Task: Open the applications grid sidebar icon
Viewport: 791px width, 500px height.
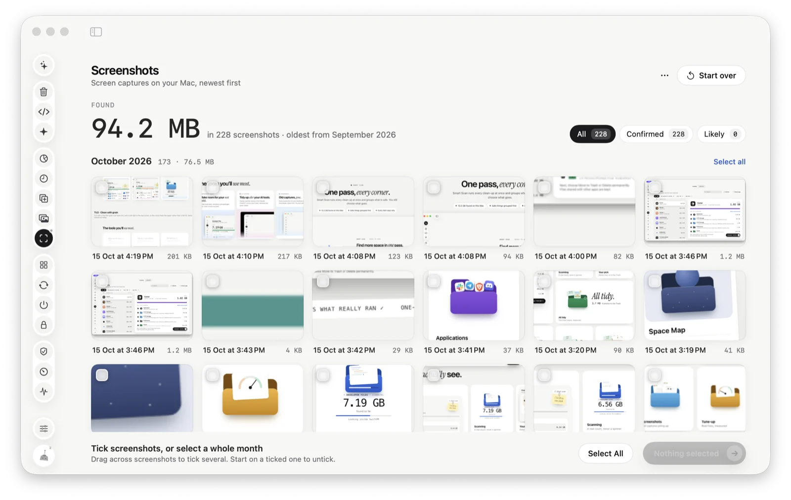Action: point(44,265)
